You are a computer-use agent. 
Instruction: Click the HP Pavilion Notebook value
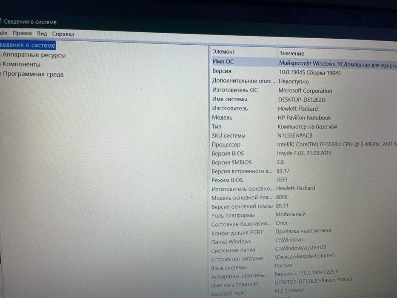tap(304, 117)
